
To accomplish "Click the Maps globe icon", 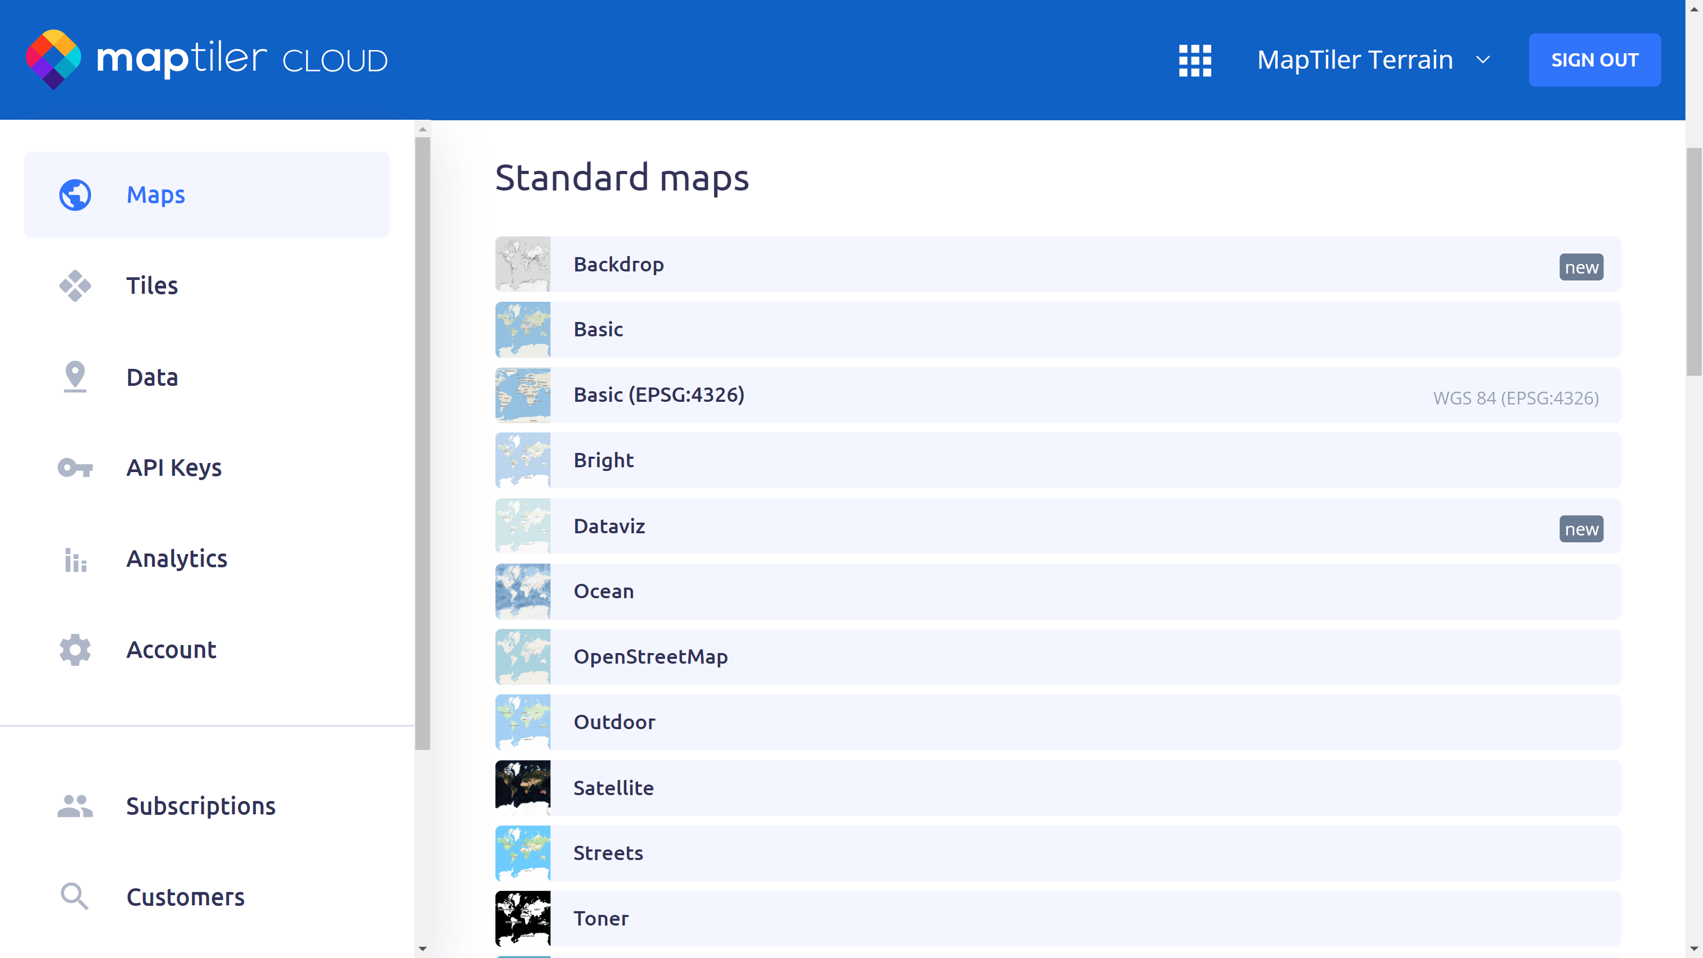I will [x=75, y=195].
